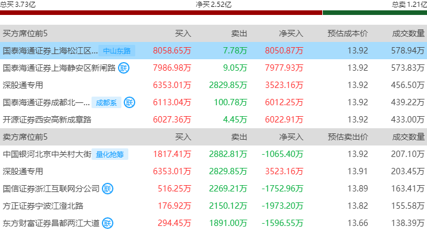Select seat 国信证券浙江互联网分公司
The image size is (427, 230).
[x=51, y=189]
